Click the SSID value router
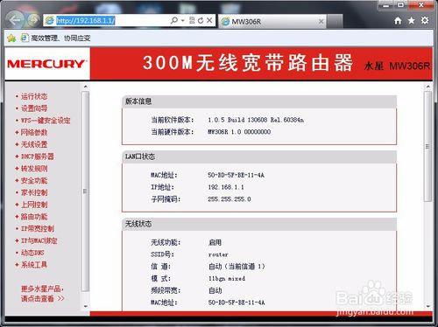Screen dimensions: 438x327 [x=218, y=254]
